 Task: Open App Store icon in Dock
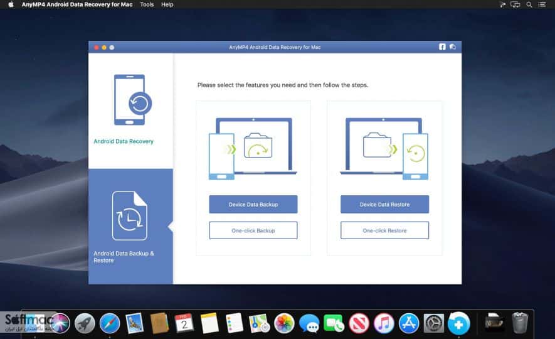pyautogui.click(x=409, y=323)
